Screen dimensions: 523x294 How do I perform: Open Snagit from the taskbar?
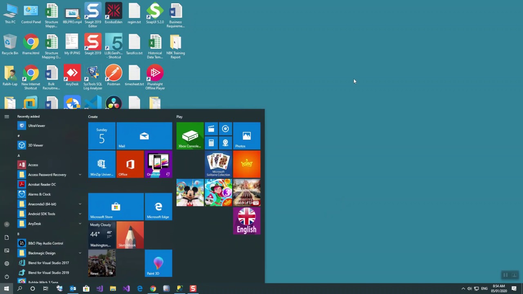tap(193, 289)
